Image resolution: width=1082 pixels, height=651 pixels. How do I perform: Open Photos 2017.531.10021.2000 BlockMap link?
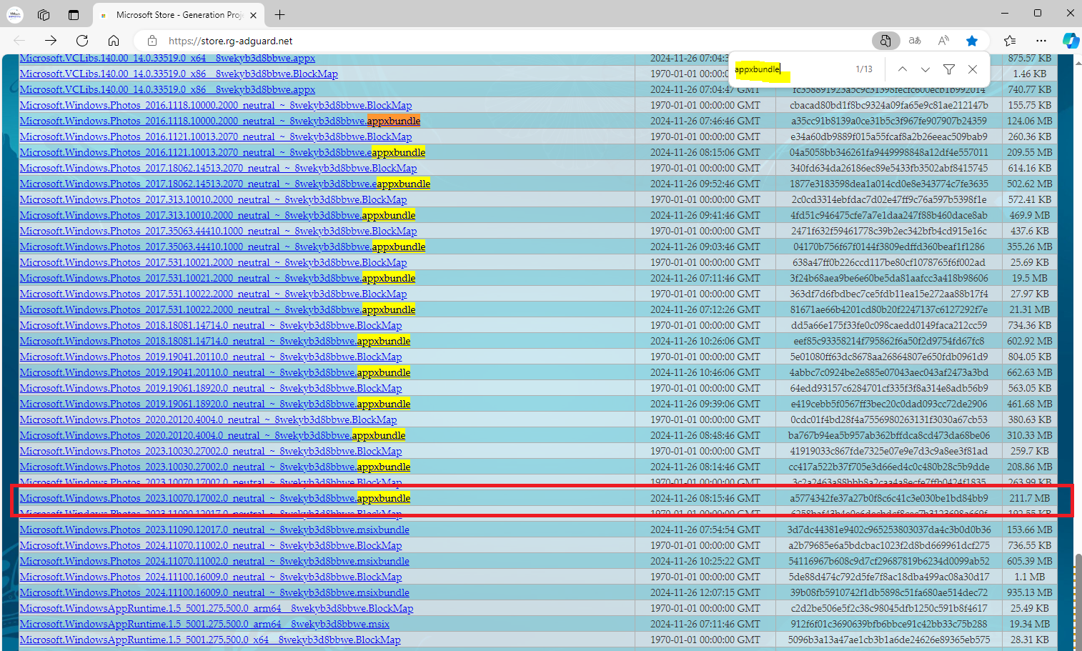coord(213,262)
